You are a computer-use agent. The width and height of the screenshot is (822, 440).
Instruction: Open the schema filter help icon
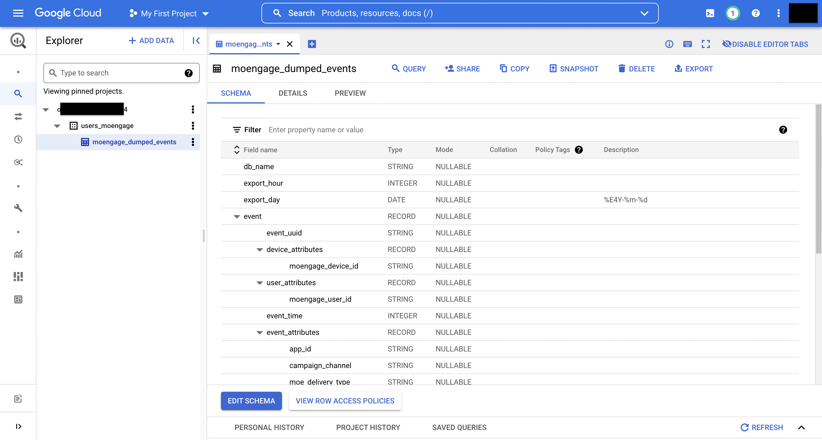coord(783,130)
